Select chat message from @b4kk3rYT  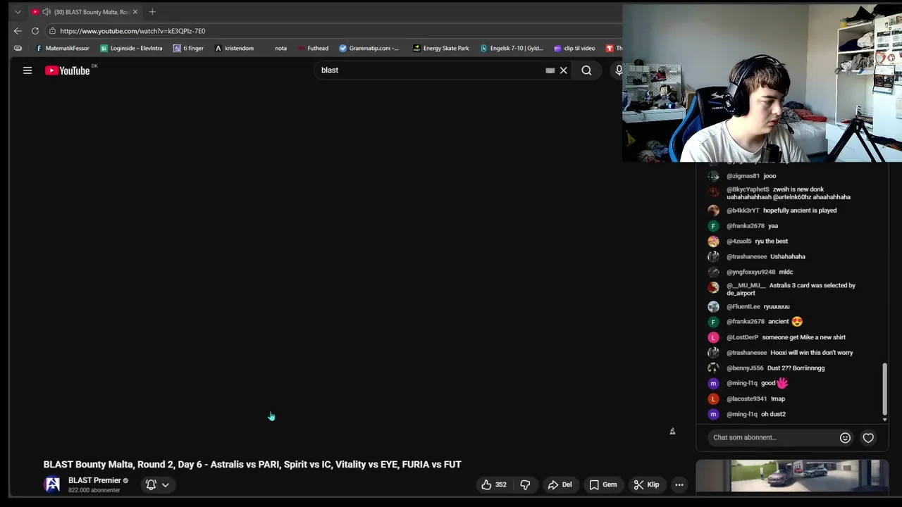(781, 211)
